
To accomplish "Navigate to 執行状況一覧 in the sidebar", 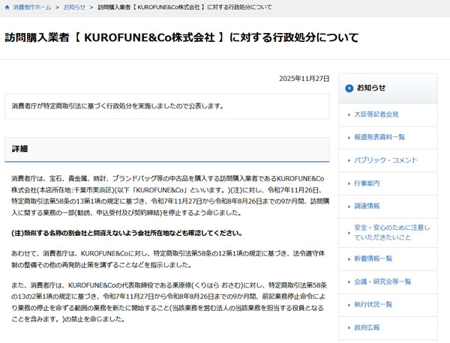I will click(373, 305).
